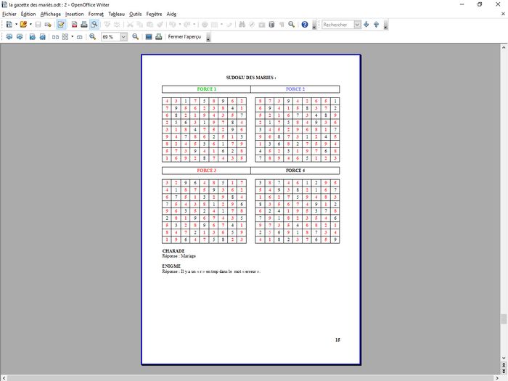Click Fermer l'aperçu button
Viewport: 508px width, 381px height.
point(184,36)
